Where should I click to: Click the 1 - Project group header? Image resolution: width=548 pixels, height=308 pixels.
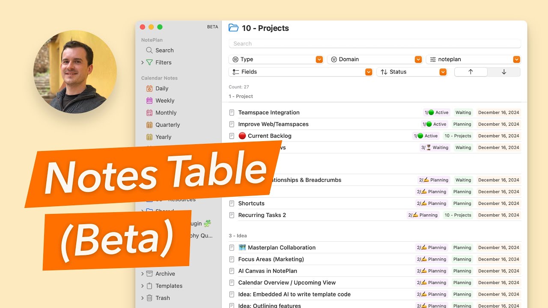[241, 96]
